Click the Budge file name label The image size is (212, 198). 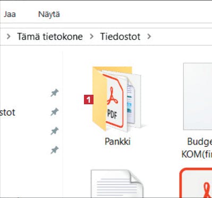pyautogui.click(x=197, y=148)
